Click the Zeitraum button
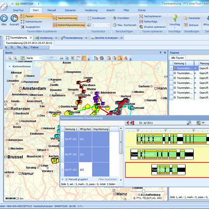 [191, 25]
